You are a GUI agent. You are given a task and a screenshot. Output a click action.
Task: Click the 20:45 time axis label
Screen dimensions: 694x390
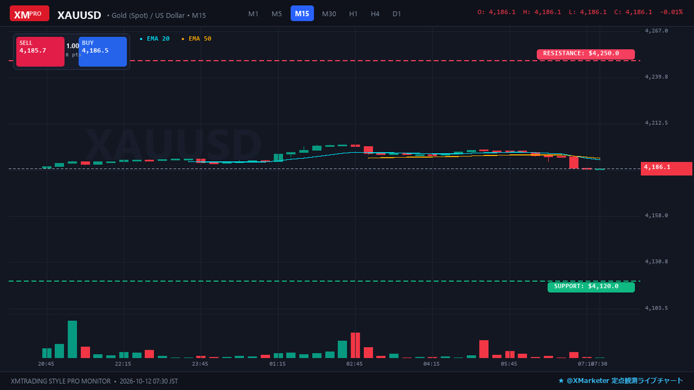click(46, 364)
